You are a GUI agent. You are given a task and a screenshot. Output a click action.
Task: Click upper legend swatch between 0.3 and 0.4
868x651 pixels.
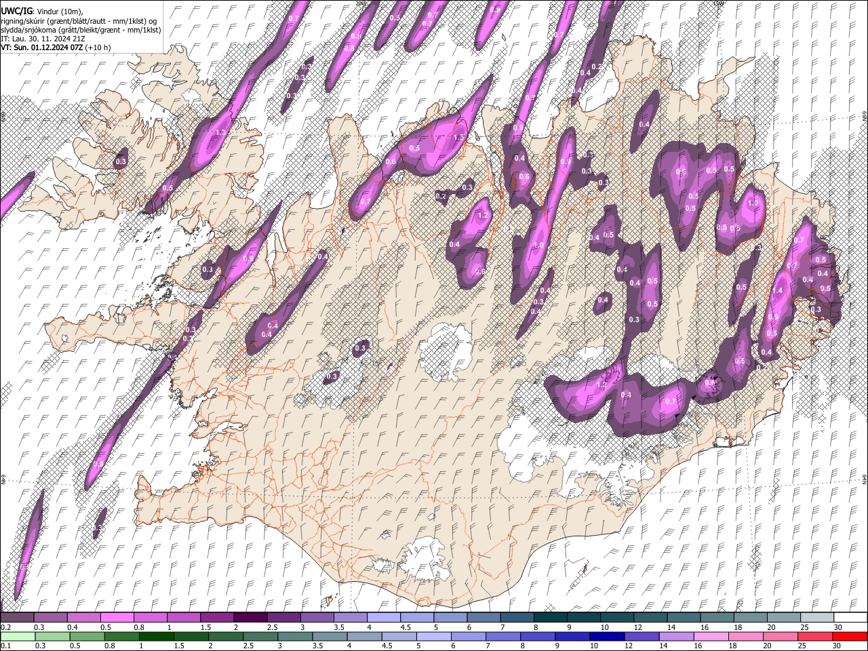(x=50, y=617)
